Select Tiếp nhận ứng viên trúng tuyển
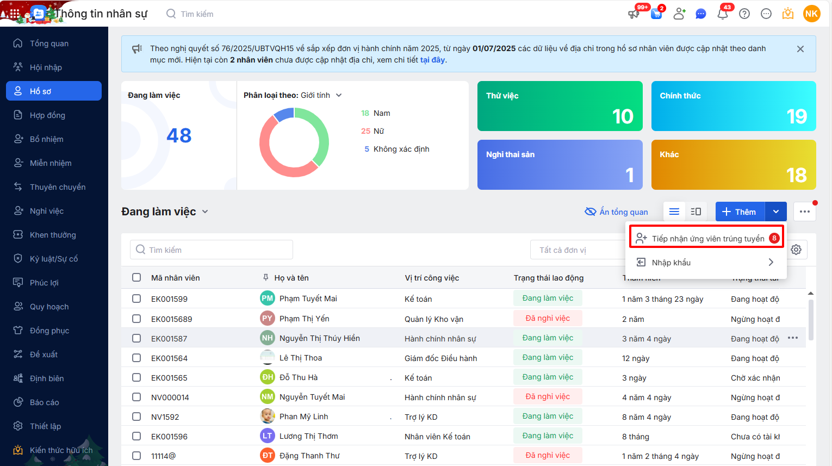Image resolution: width=832 pixels, height=466 pixels. 707,238
